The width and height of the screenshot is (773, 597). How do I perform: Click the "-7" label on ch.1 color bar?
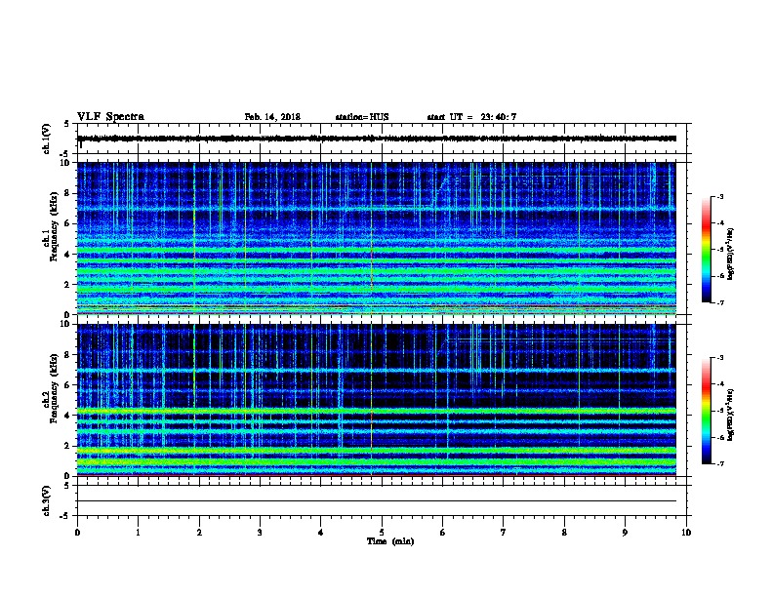click(719, 302)
